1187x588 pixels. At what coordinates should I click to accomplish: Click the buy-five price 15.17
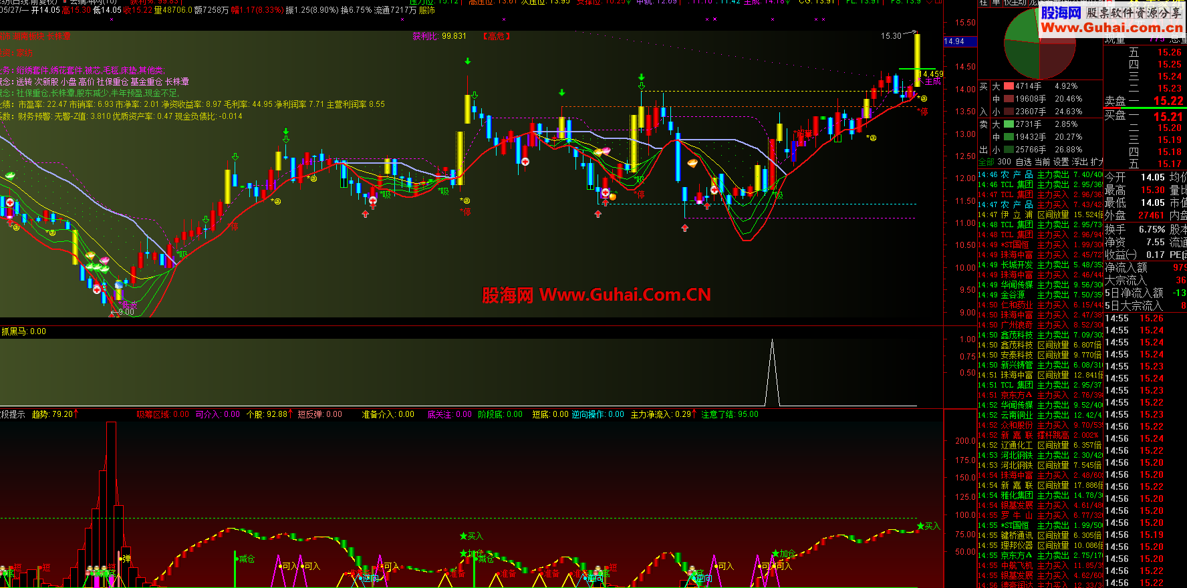pyautogui.click(x=1170, y=164)
